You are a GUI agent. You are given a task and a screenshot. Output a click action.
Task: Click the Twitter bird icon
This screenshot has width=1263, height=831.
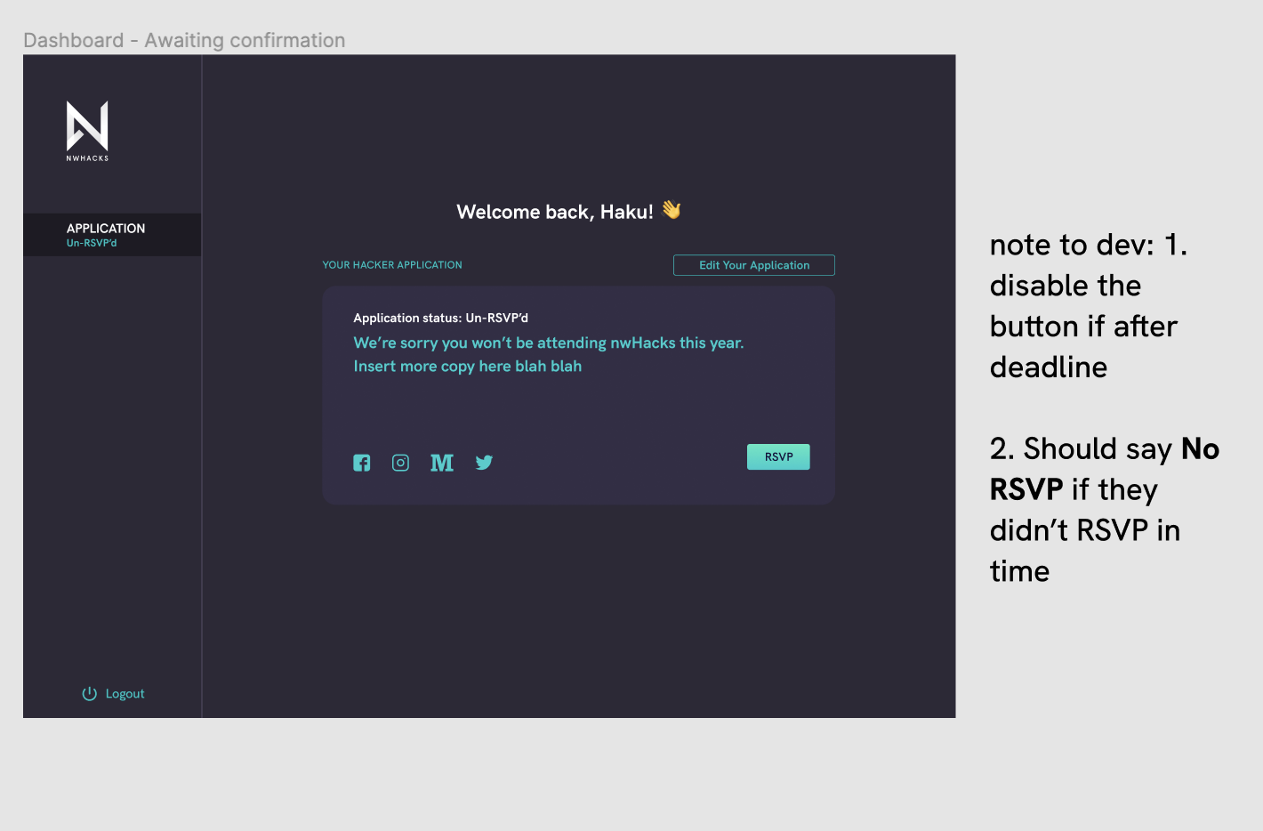[x=484, y=462]
